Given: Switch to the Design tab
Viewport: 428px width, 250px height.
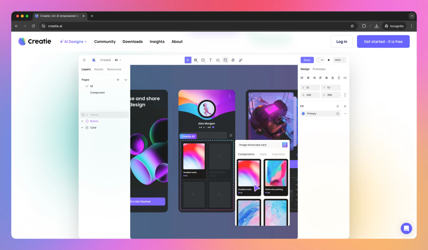Looking at the screenshot, I should [305, 69].
